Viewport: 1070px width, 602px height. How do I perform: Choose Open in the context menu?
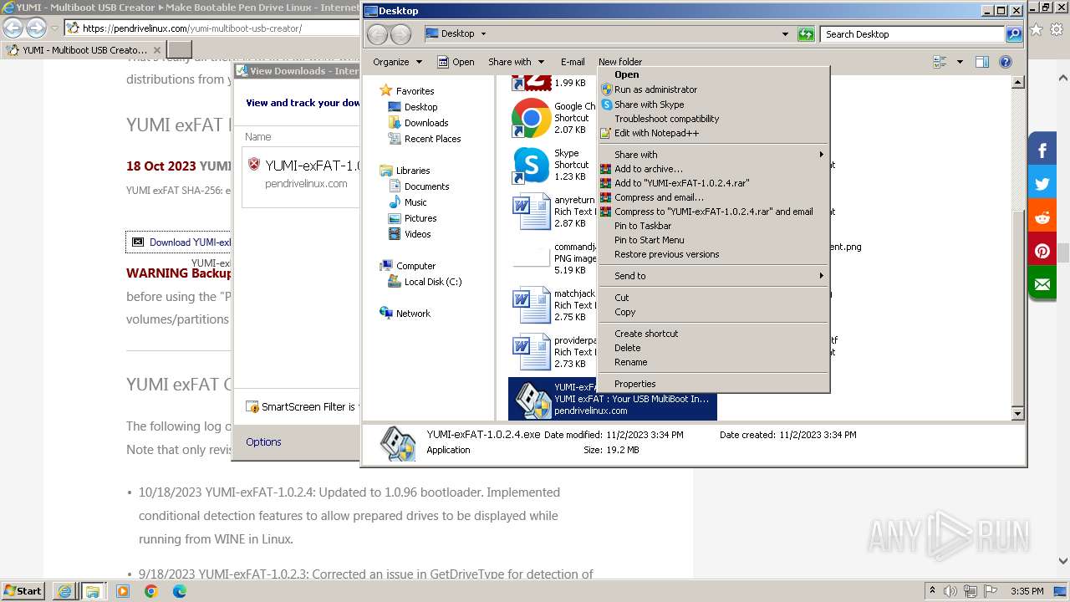pos(714,74)
